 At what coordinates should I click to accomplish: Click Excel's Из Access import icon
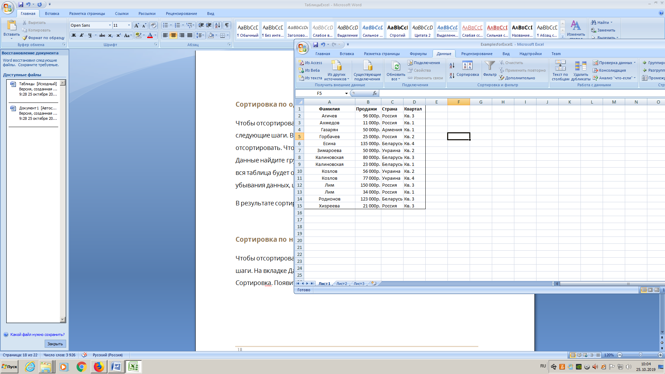[x=310, y=63]
